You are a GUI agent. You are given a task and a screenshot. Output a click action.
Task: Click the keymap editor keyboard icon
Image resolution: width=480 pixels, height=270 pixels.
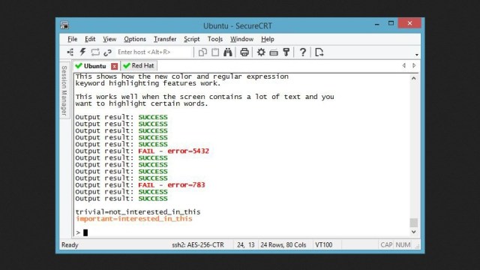[274, 53]
